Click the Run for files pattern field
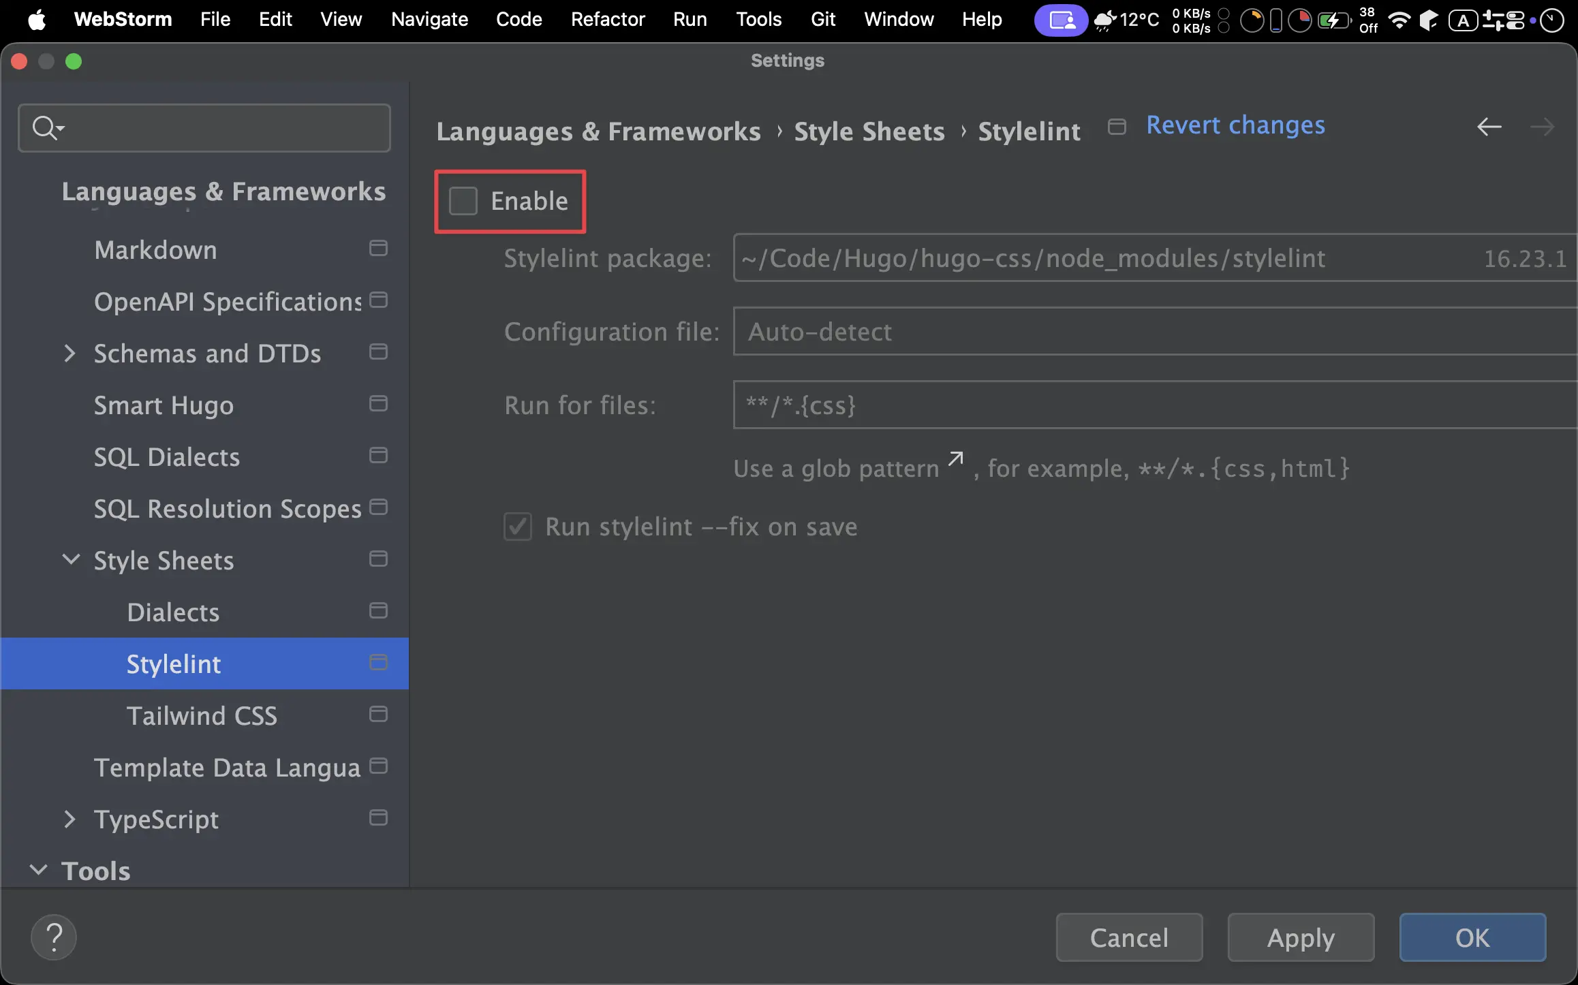 pos(1155,405)
